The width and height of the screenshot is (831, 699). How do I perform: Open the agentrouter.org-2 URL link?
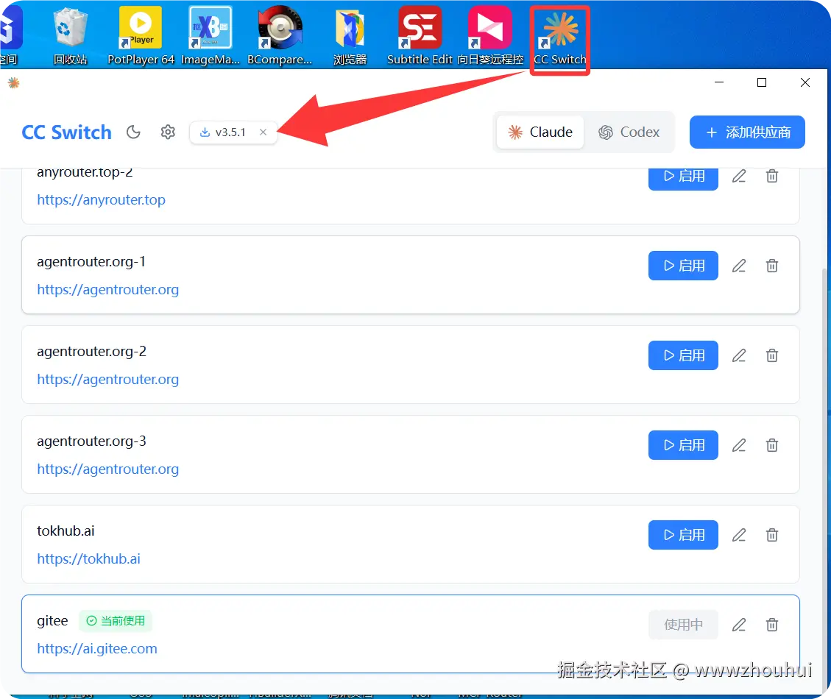(x=108, y=380)
